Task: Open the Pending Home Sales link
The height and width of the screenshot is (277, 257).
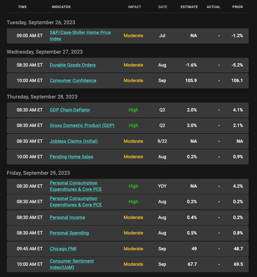Action: tap(72, 157)
